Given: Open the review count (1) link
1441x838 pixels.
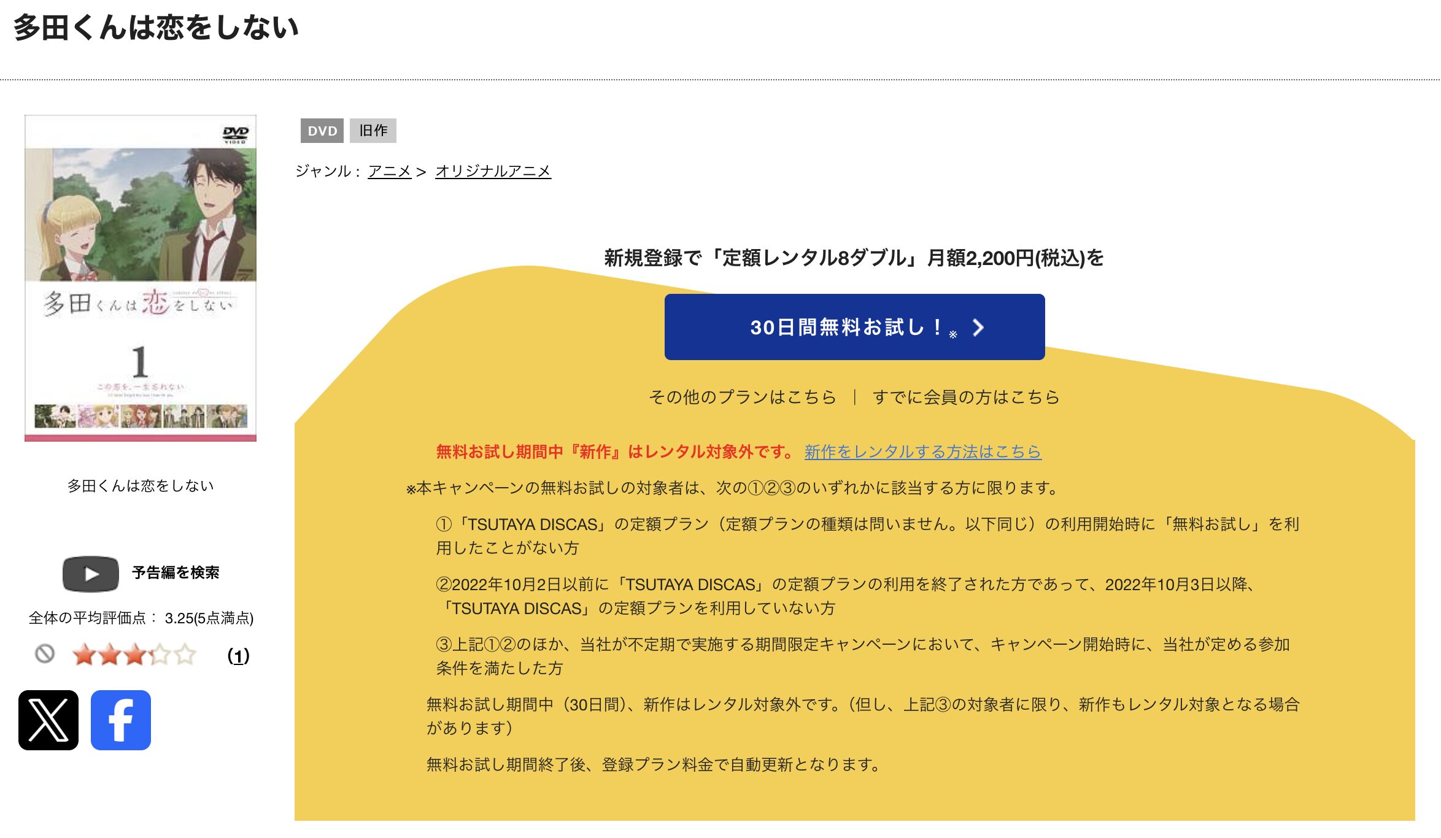Looking at the screenshot, I should pyautogui.click(x=238, y=656).
